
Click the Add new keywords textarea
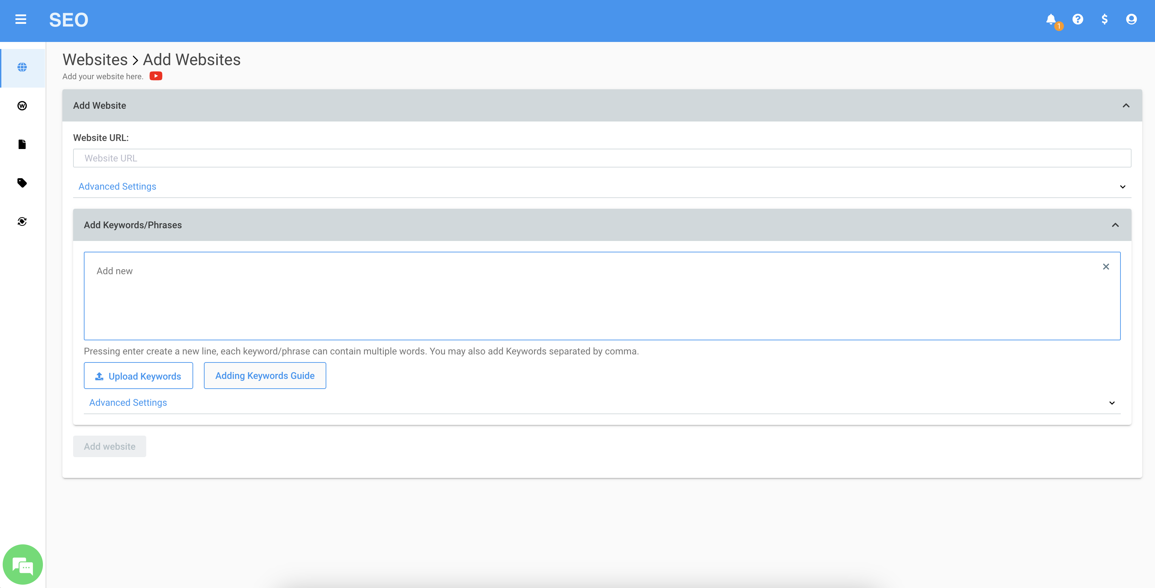(602, 296)
